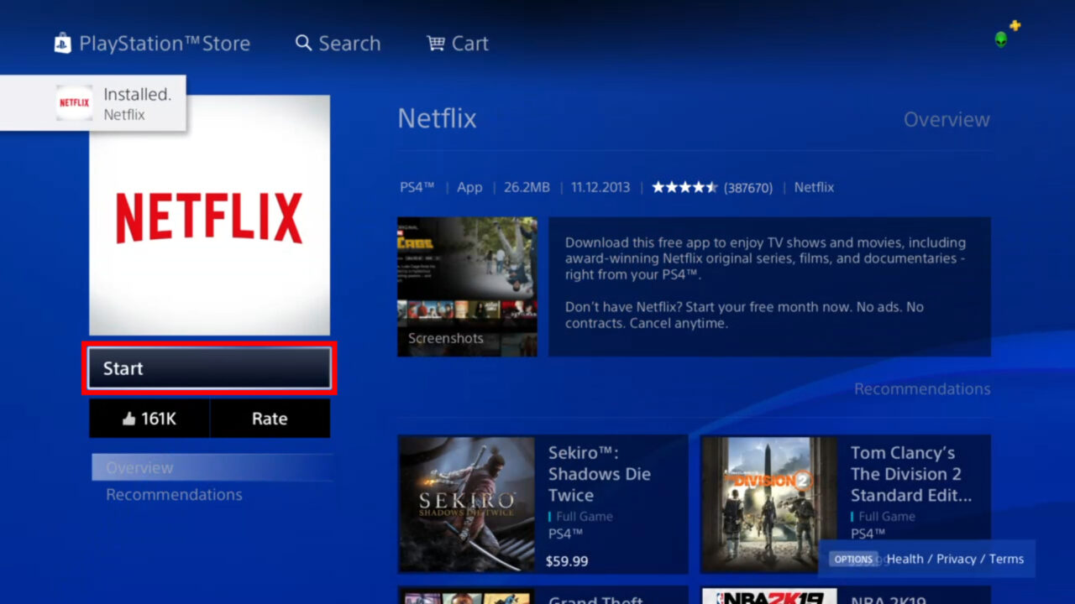Click the Grand Theft Auto recommendation tile
The image size is (1075, 604).
[467, 597]
